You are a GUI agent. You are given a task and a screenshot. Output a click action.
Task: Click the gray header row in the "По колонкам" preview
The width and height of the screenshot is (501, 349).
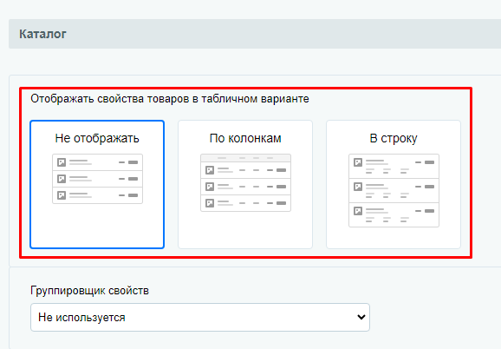(x=245, y=158)
